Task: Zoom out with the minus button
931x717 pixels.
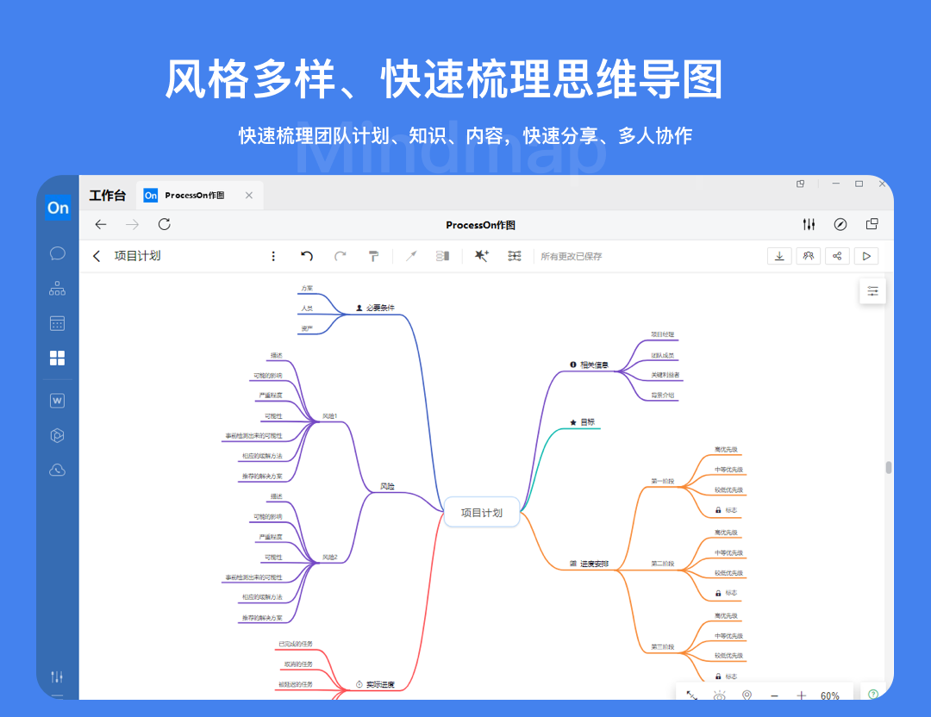Action: (774, 695)
